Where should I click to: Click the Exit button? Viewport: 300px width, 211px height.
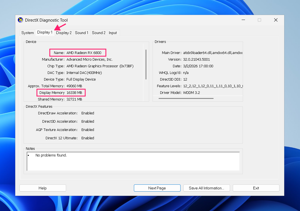(256, 188)
